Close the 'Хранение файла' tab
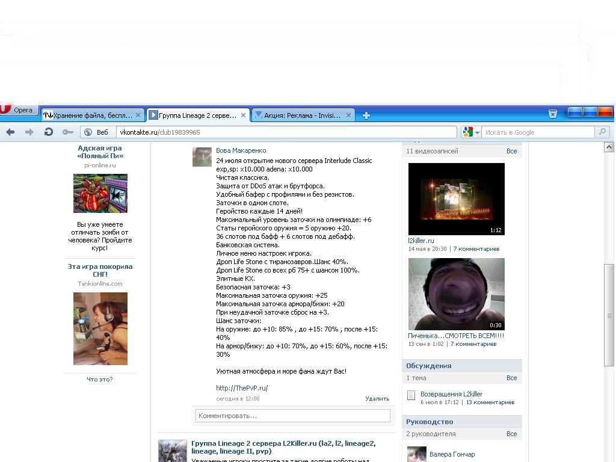Viewport: 616px width, 462px height. pyautogui.click(x=138, y=115)
